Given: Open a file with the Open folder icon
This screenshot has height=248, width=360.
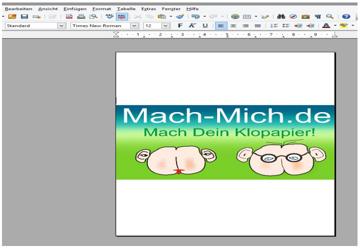Looking at the screenshot, I should coord(12,16).
